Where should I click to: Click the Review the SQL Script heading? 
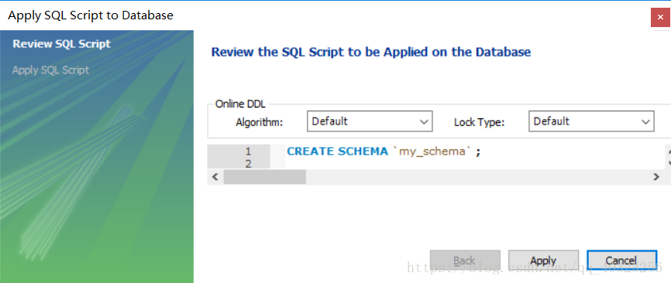click(x=371, y=52)
